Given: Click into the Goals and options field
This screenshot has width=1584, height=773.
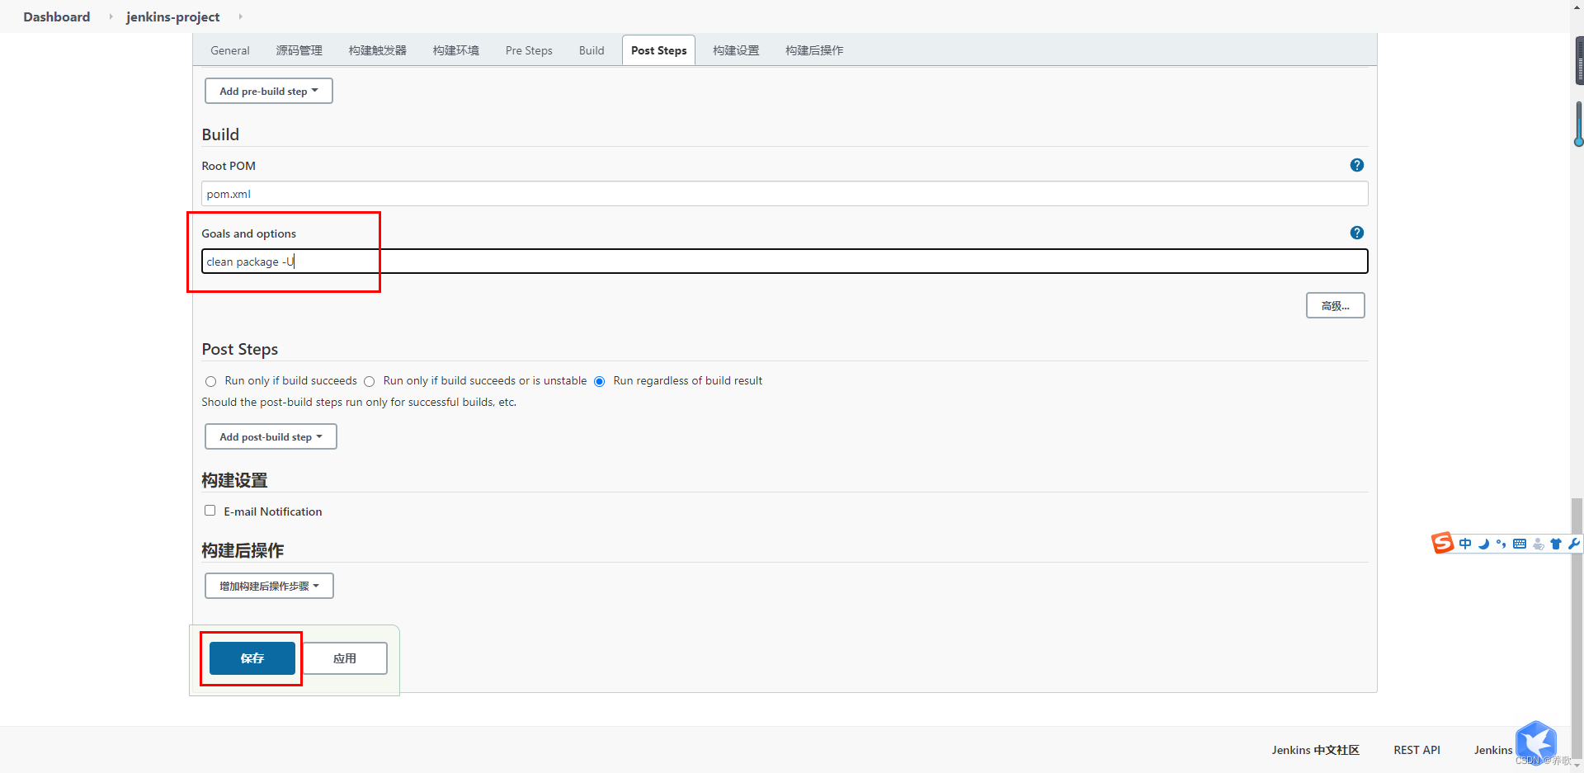Looking at the screenshot, I should click(x=785, y=262).
